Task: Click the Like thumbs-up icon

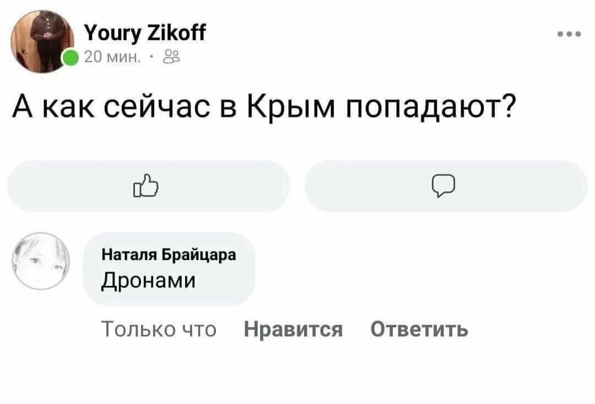Action: [146, 185]
